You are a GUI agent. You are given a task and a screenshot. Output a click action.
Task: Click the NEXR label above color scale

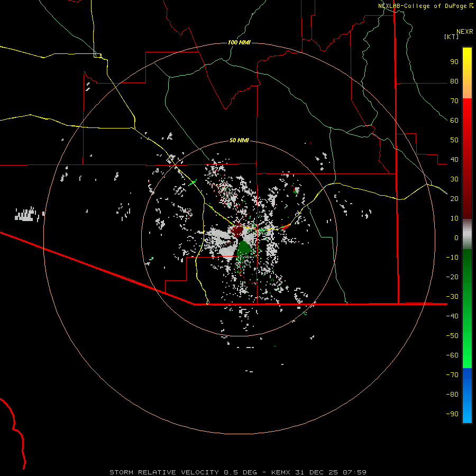coord(465,32)
